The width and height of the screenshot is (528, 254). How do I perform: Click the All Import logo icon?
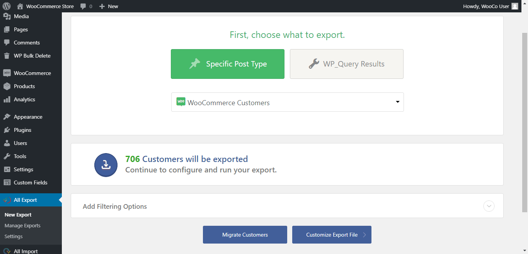coord(7,251)
